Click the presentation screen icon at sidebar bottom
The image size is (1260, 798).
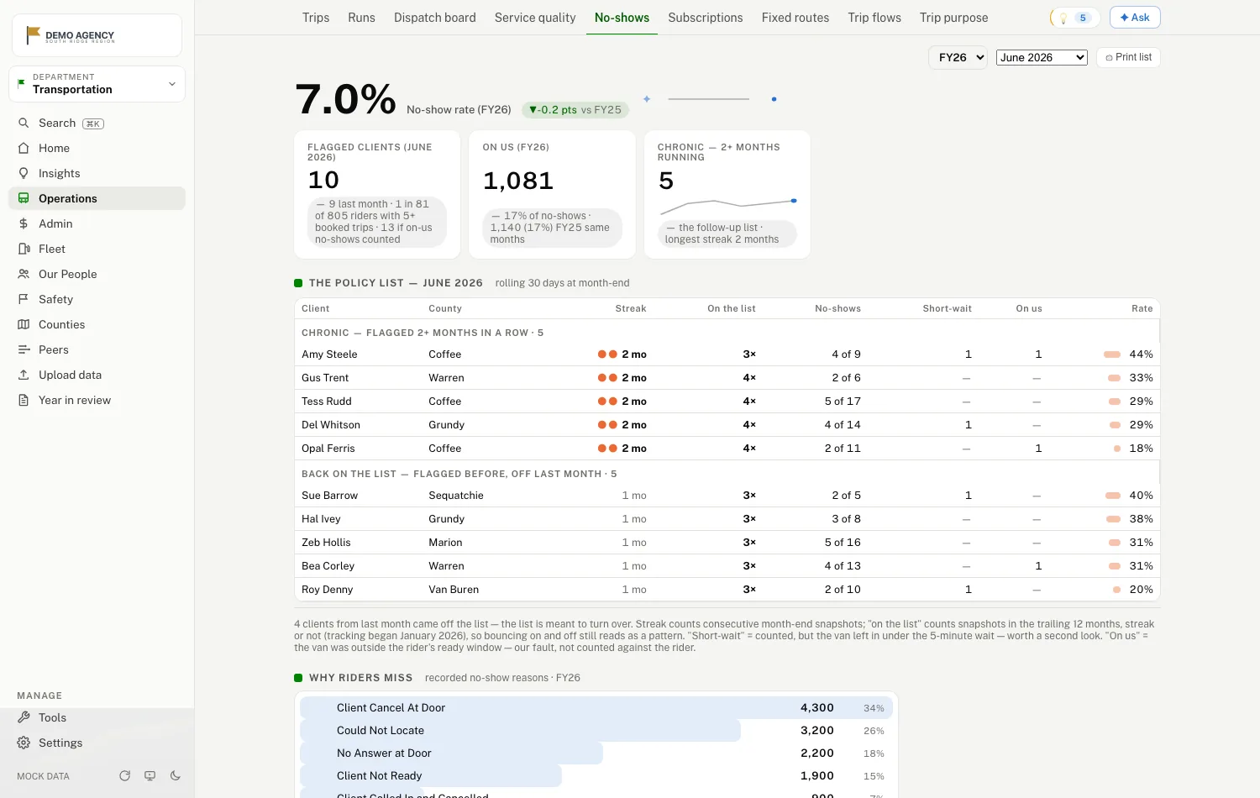150,776
